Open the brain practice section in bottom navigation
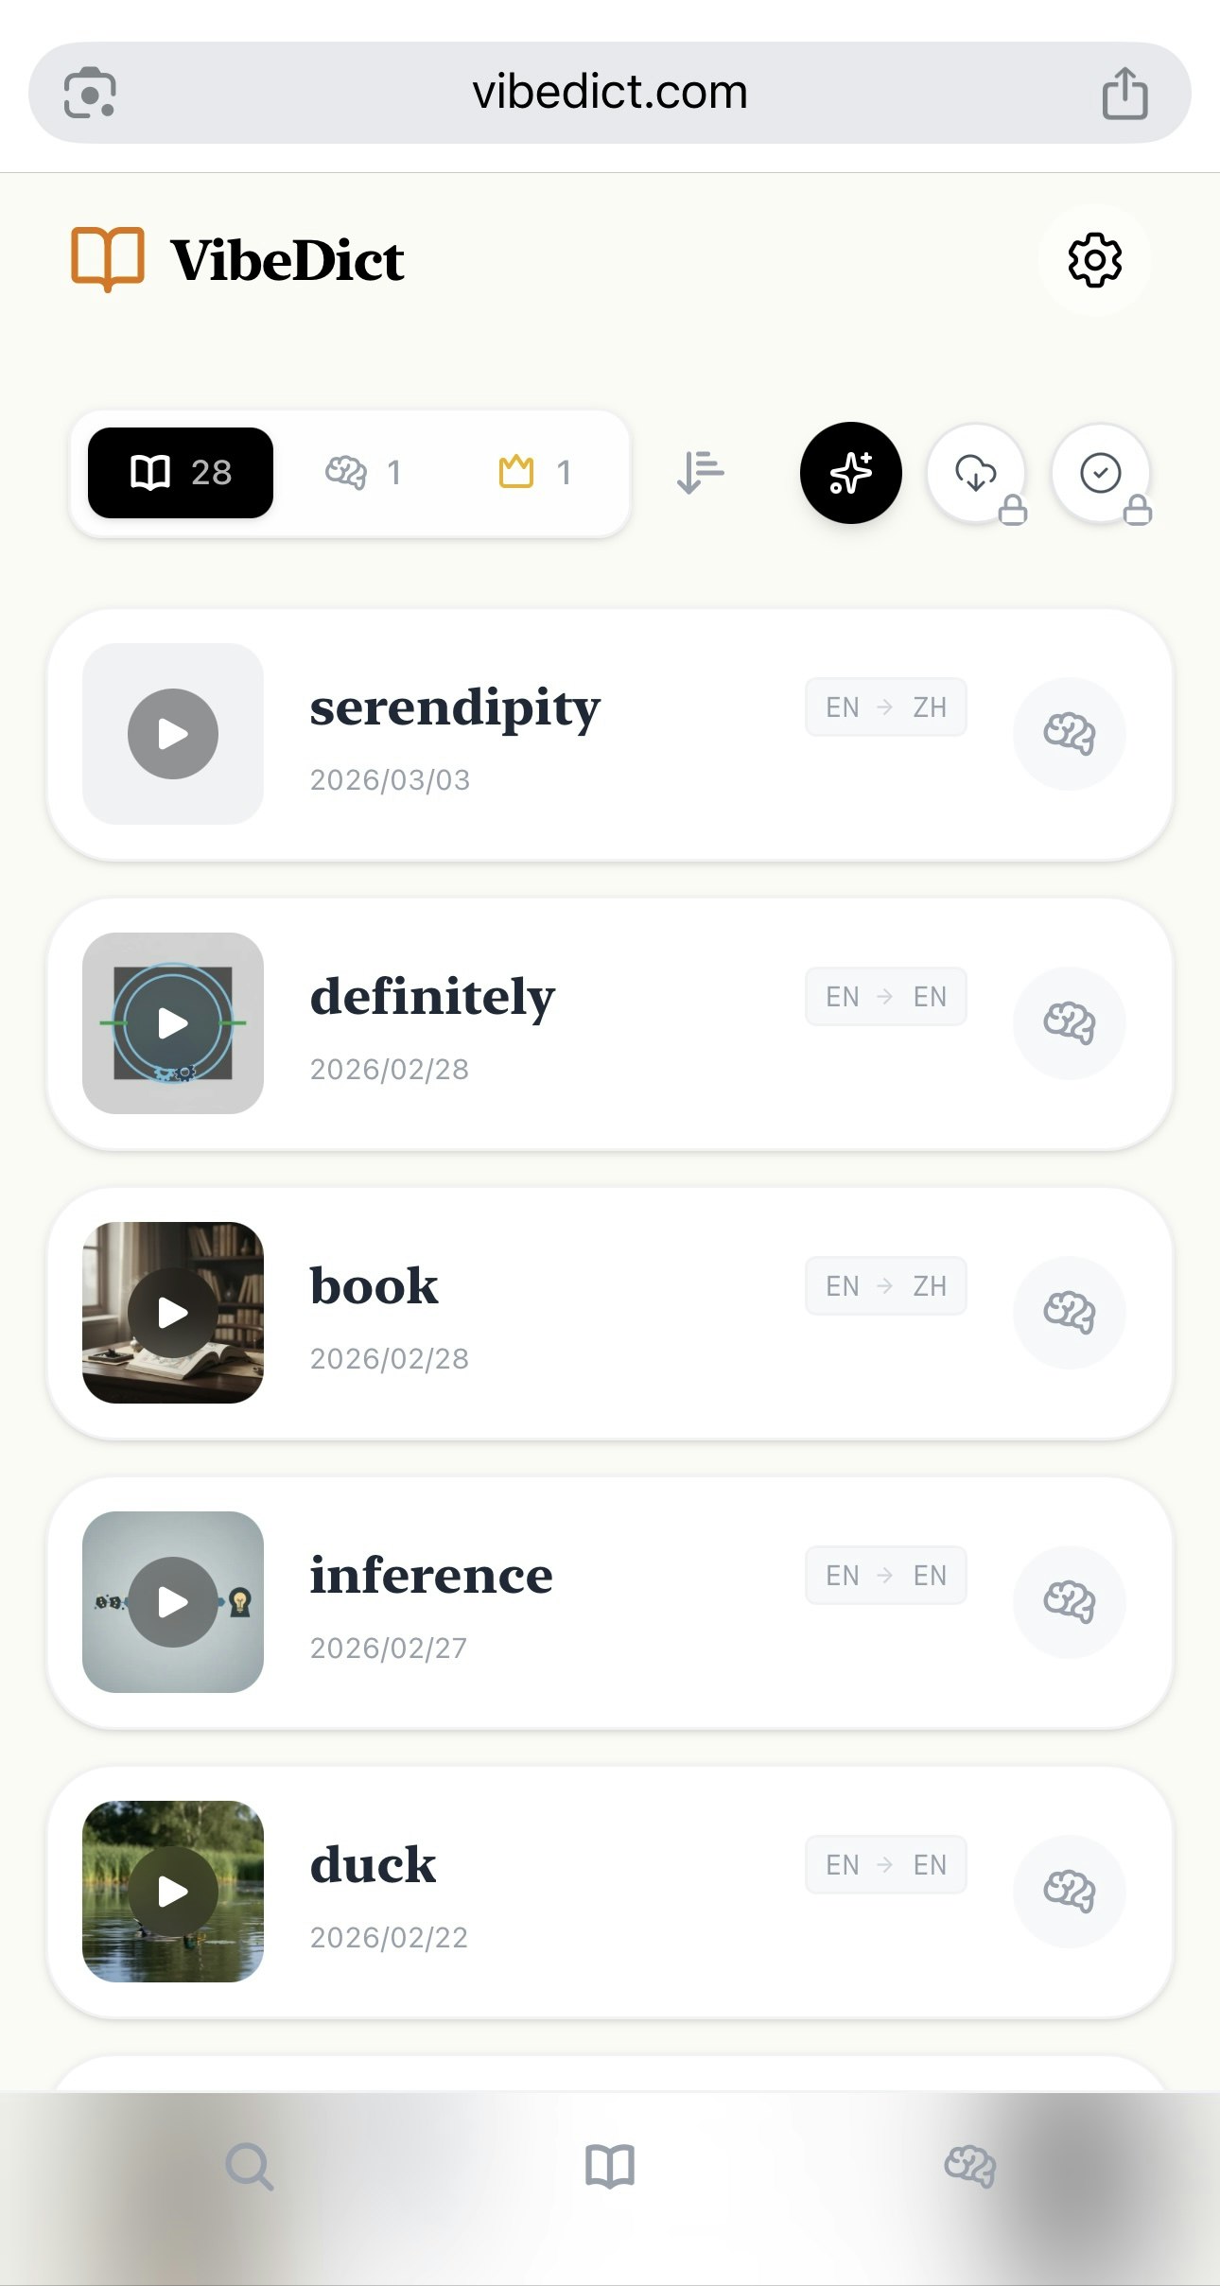This screenshot has width=1220, height=2286. [970, 2168]
